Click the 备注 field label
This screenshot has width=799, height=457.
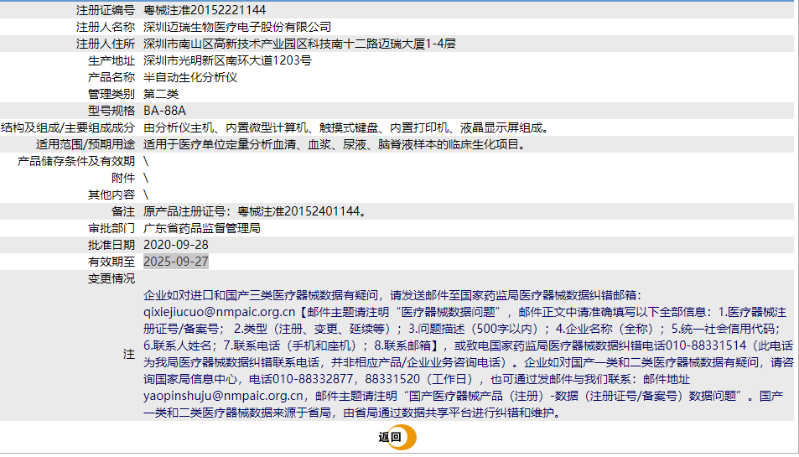122,211
